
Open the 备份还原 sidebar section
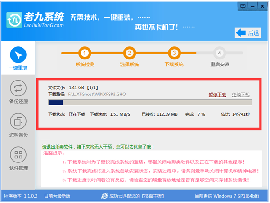(18, 88)
